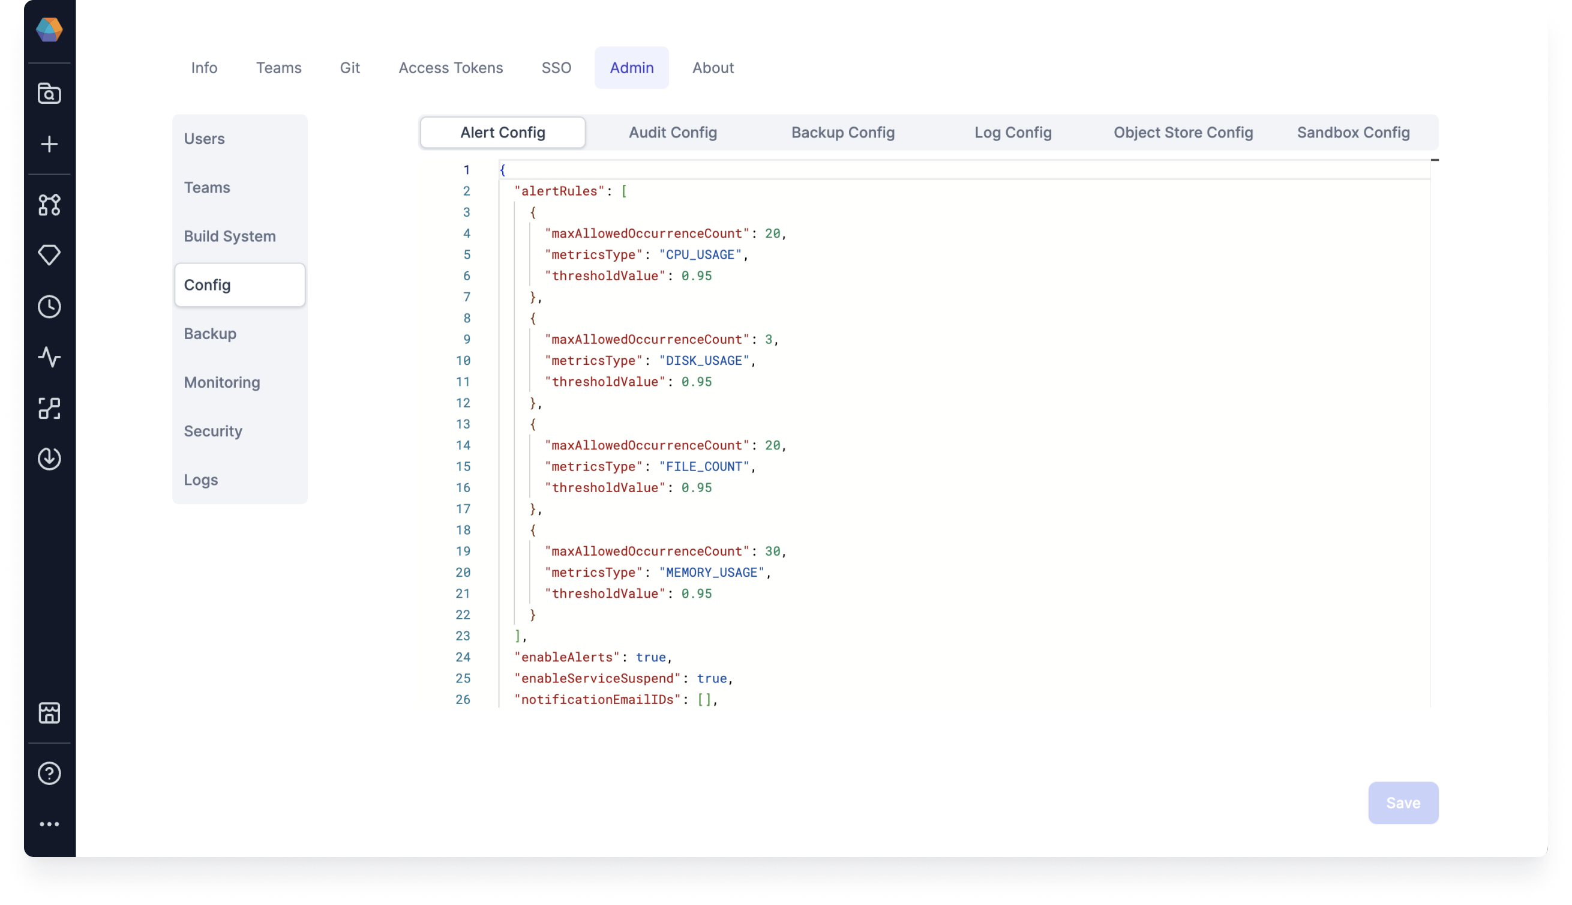Navigate to the Releases icon

pyautogui.click(x=50, y=254)
